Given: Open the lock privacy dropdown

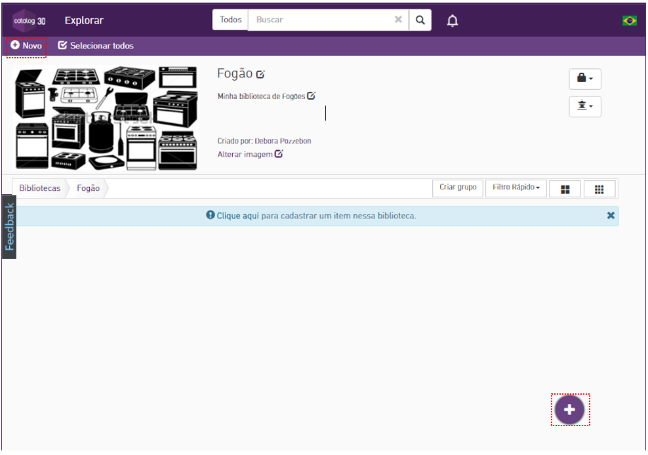Looking at the screenshot, I should [x=585, y=79].
